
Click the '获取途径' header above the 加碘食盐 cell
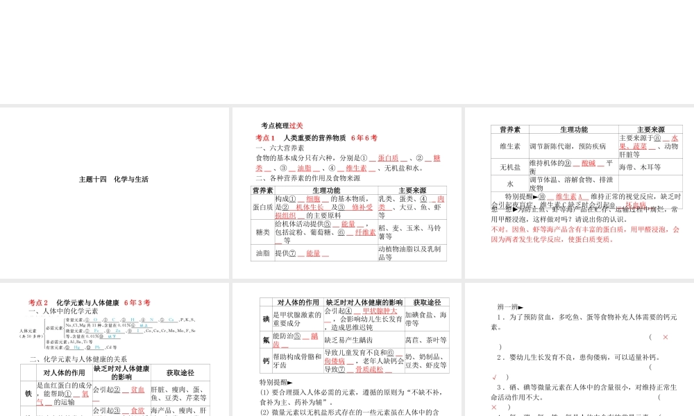click(427, 302)
